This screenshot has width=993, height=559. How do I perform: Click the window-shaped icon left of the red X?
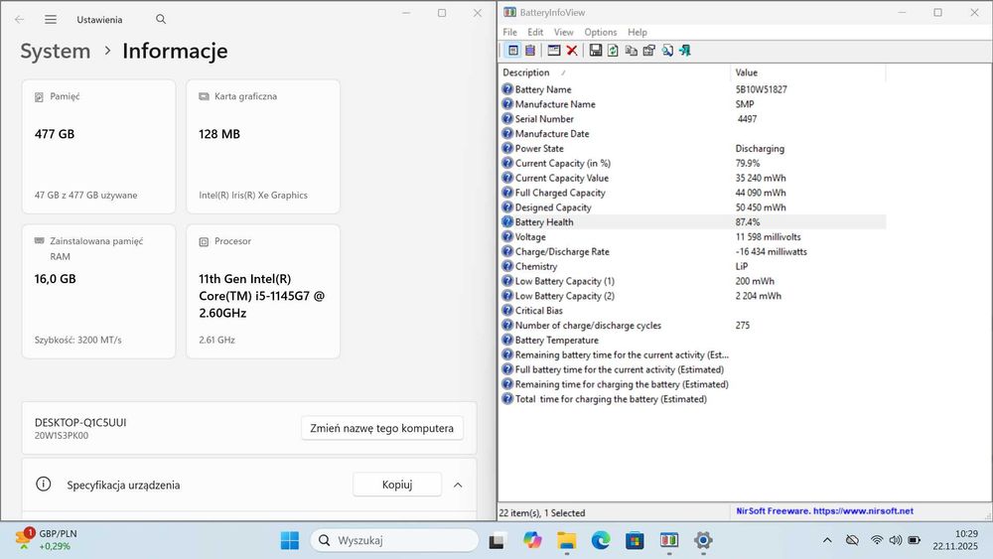tap(554, 51)
